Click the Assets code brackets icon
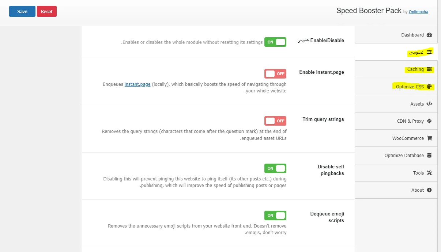441x252 pixels. (429, 104)
